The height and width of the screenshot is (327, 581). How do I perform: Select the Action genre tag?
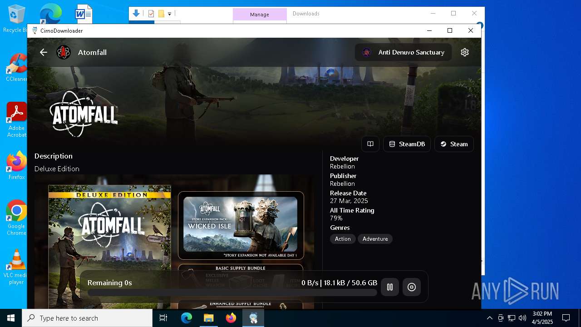coord(343,239)
